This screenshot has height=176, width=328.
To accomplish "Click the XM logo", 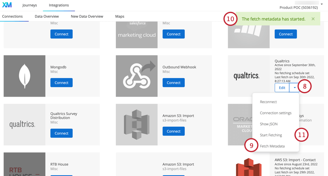I will (x=7, y=5).
